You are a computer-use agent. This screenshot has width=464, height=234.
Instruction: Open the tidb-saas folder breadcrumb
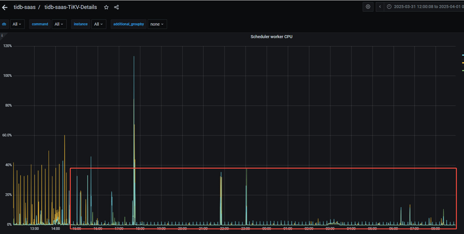point(25,7)
